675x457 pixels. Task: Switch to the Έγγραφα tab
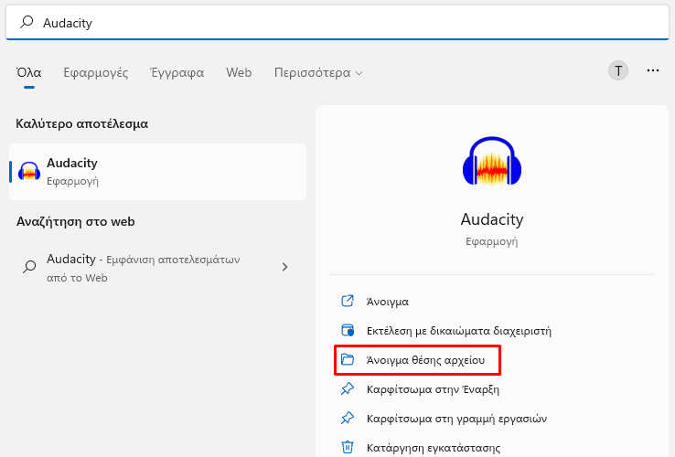[x=177, y=72]
